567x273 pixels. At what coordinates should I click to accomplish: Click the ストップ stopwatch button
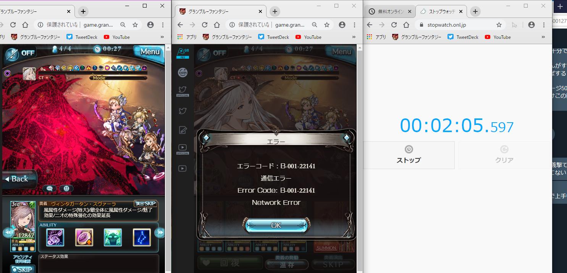pyautogui.click(x=409, y=155)
